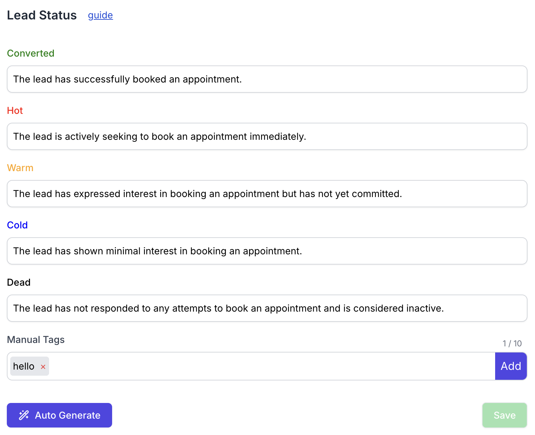Focus the Dead description field
Screen dimensions: 535x435
(267, 308)
